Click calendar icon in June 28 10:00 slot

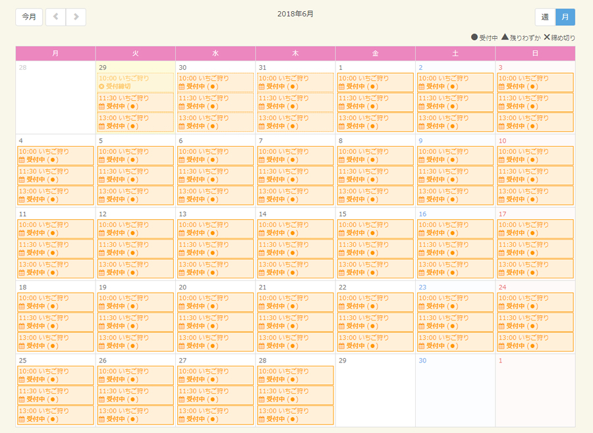point(262,379)
